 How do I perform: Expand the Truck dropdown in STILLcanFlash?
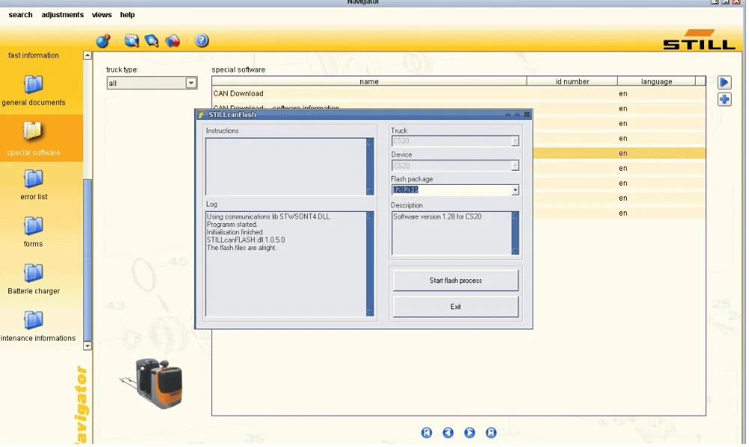[x=515, y=142]
